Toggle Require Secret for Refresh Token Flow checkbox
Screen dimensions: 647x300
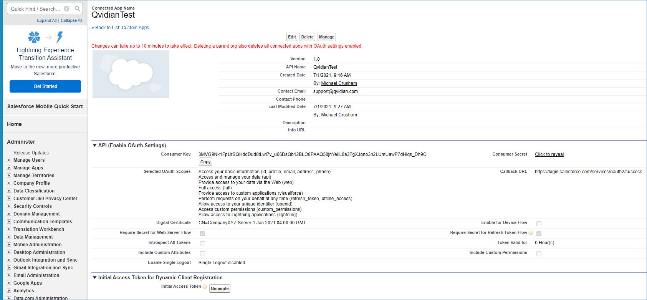(x=539, y=234)
